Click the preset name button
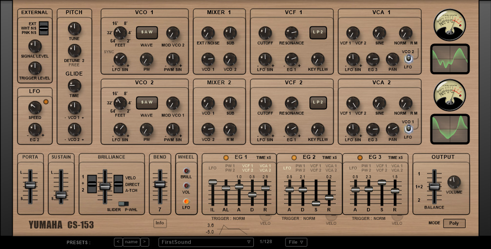Image resolution: width=491 pixels, height=249 pixels. pyautogui.click(x=131, y=242)
